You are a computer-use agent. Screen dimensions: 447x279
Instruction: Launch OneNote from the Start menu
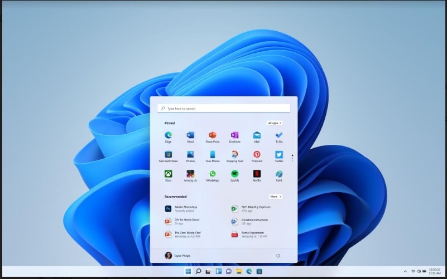(x=234, y=135)
